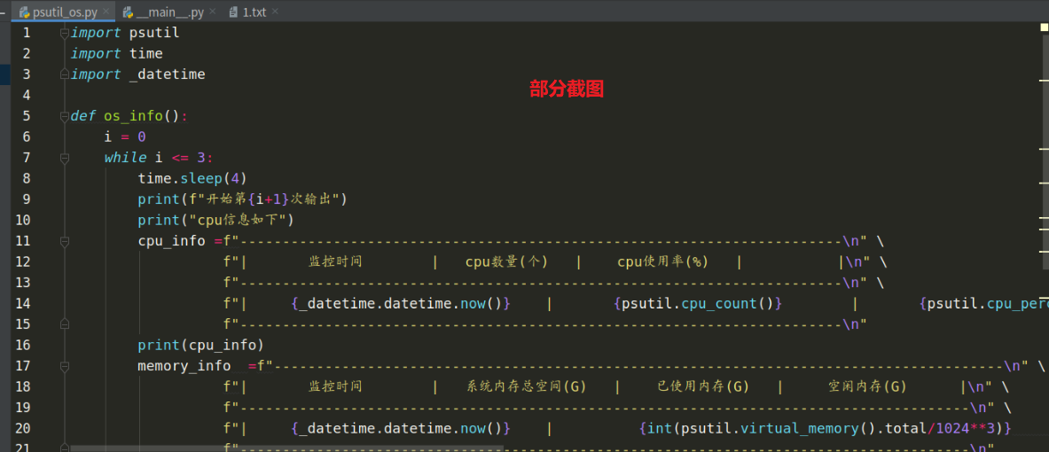Collapse the memory_info string fold on line 17
Image resolution: width=1049 pixels, height=452 pixels.
pos(64,366)
